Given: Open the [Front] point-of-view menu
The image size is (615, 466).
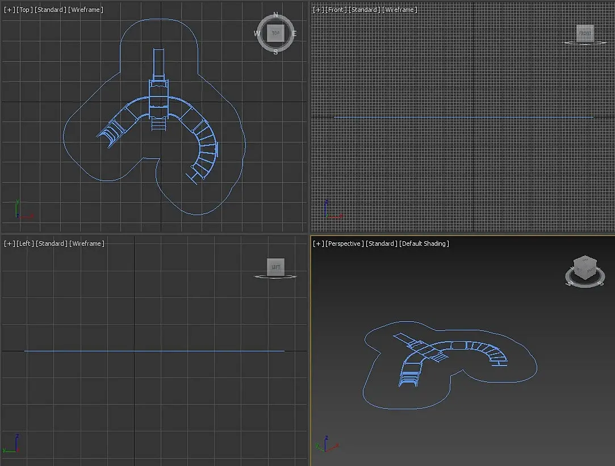Looking at the screenshot, I should click(x=336, y=10).
